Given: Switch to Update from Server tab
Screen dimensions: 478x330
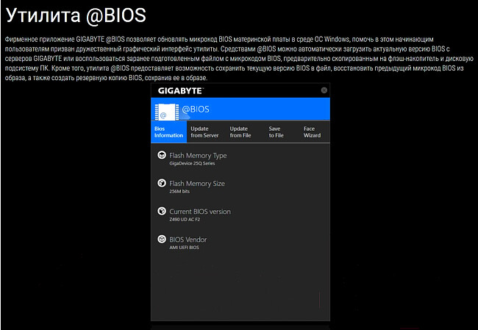Looking at the screenshot, I should [204, 132].
